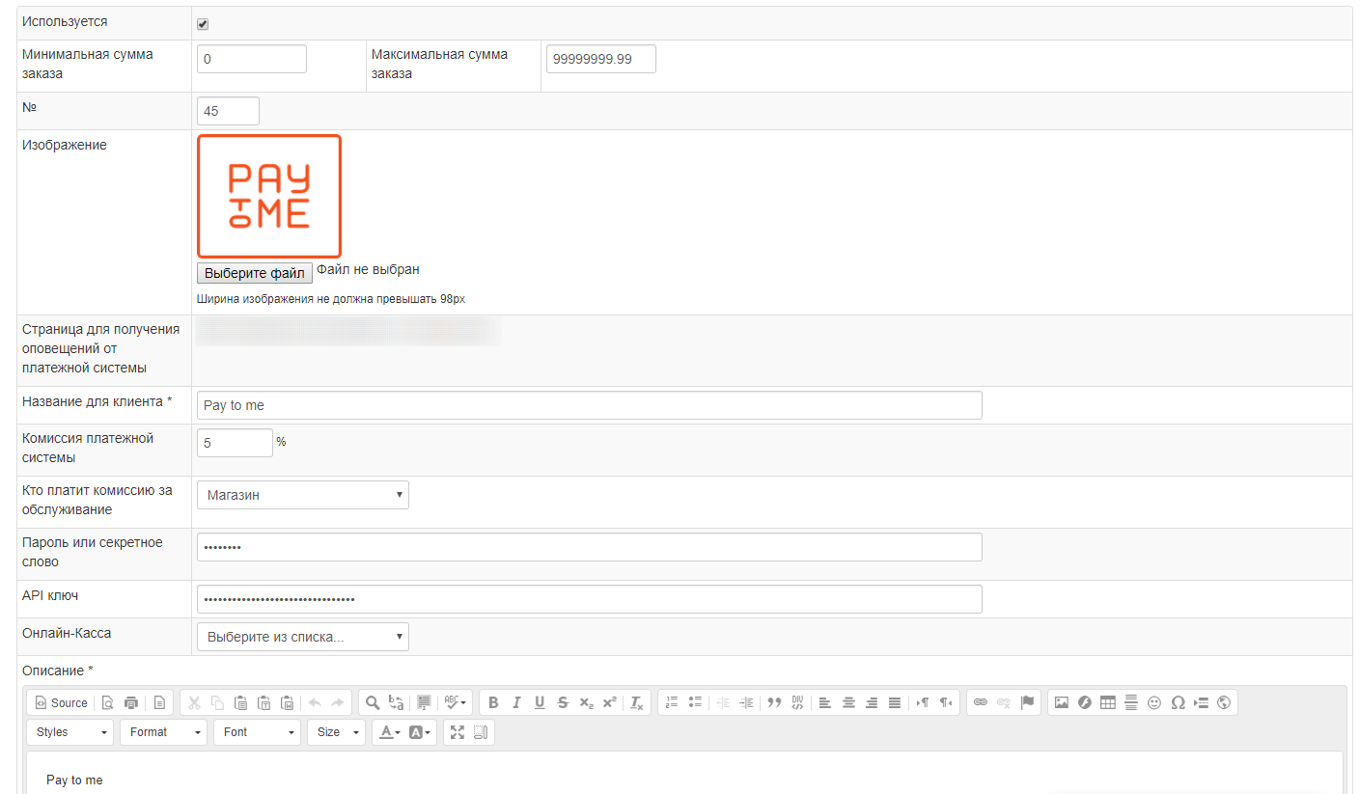Viewport: 1360px width, 794px height.
Task: Open the text color picker
Action: (x=388, y=732)
